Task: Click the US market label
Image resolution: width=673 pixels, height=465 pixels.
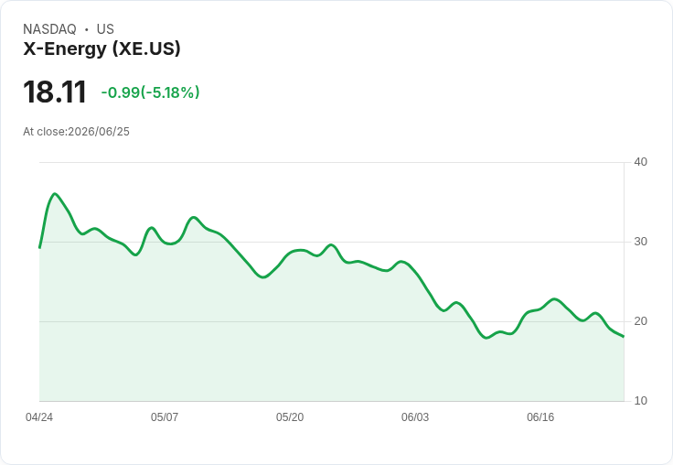Action: pos(105,29)
